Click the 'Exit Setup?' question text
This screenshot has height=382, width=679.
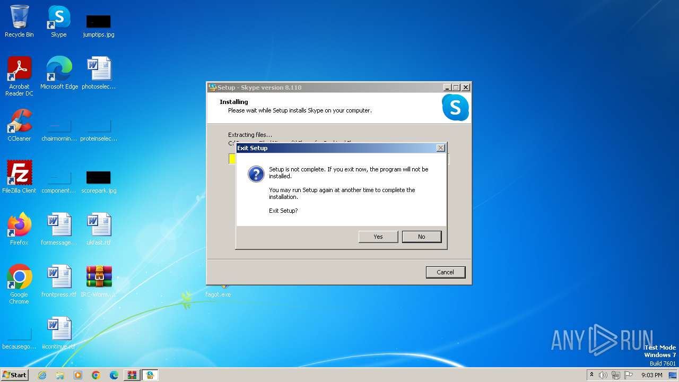point(283,211)
